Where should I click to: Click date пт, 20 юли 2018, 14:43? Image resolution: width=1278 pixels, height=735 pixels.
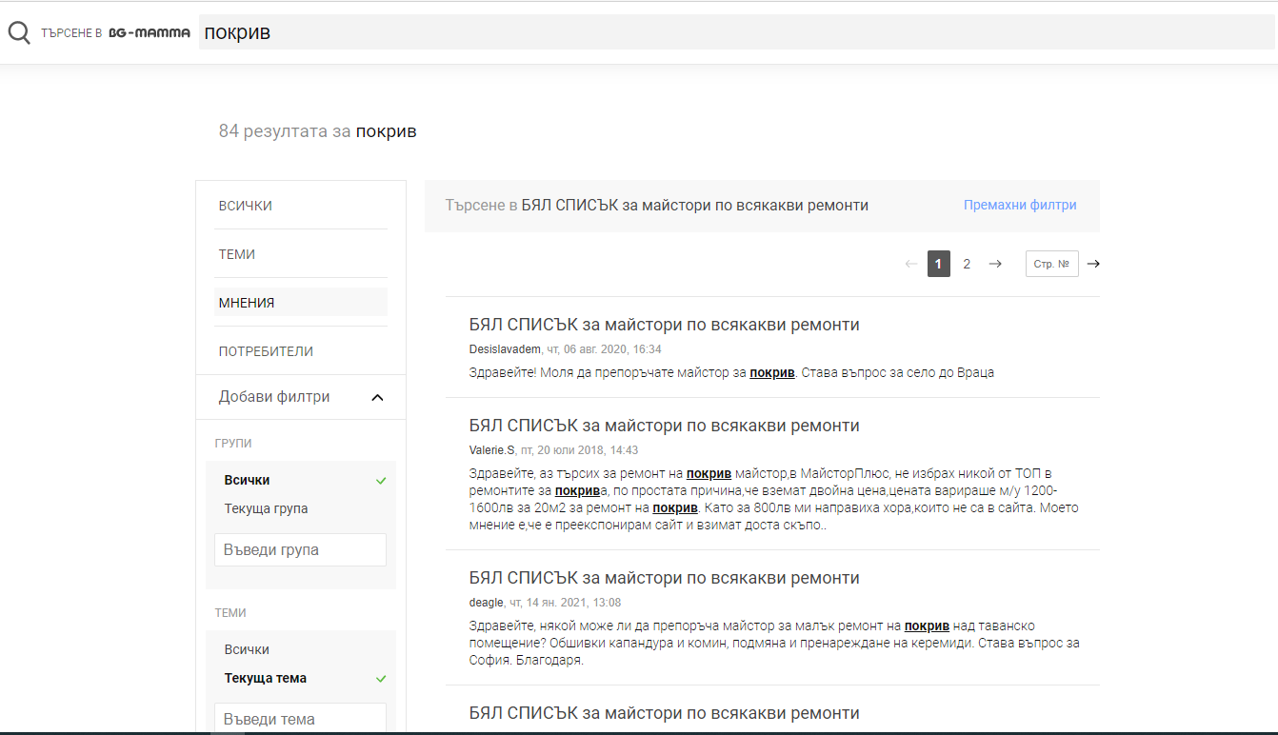[x=579, y=450]
